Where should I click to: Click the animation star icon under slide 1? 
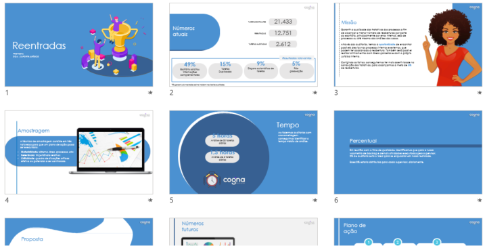[150, 92]
